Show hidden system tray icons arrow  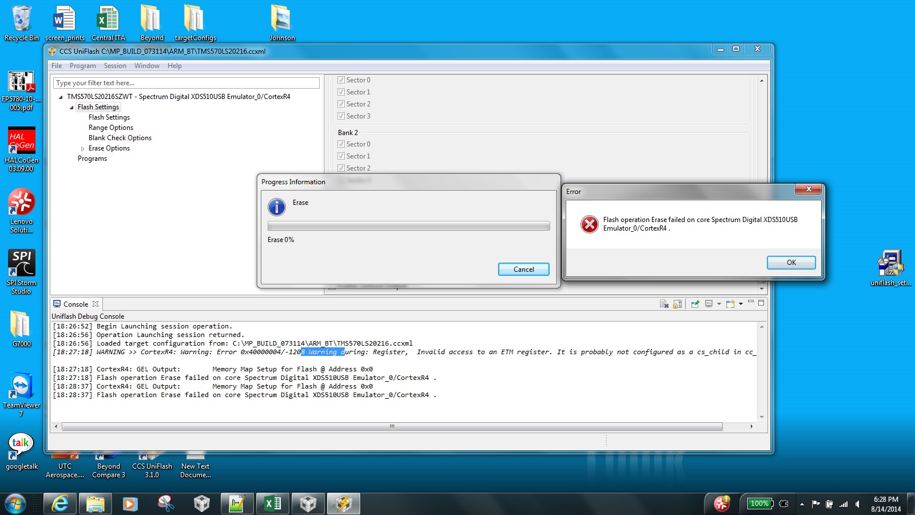pyautogui.click(x=802, y=504)
